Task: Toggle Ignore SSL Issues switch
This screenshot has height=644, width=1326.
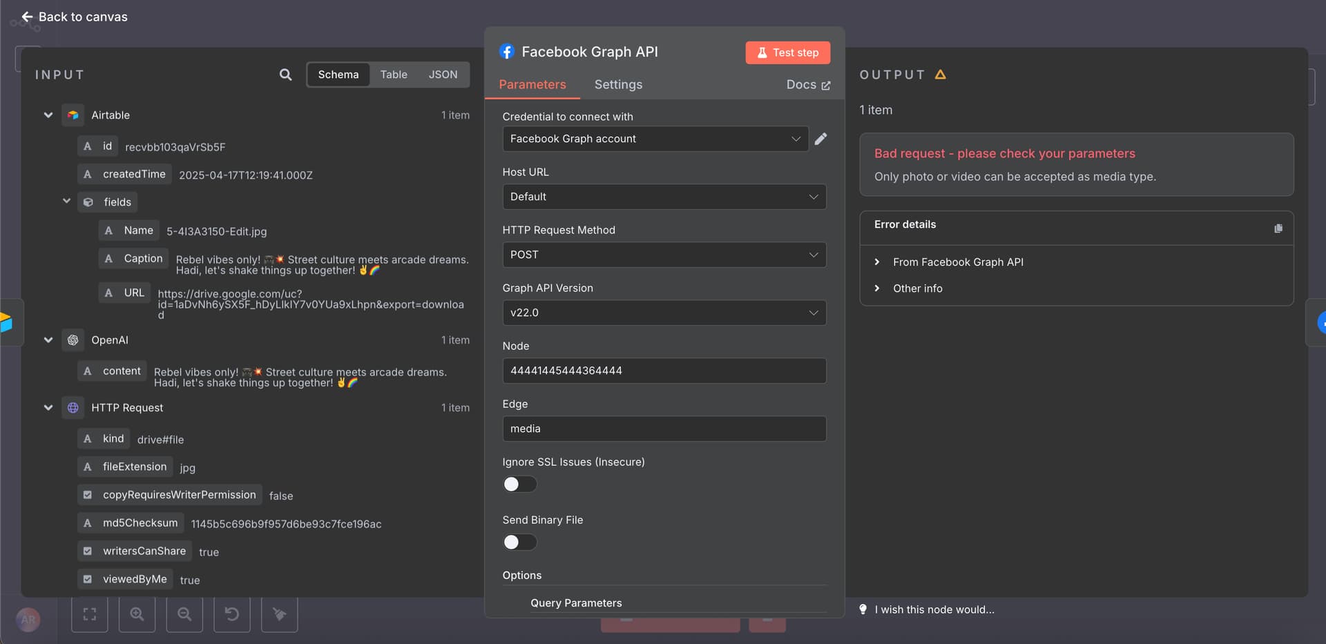Action: [x=519, y=484]
